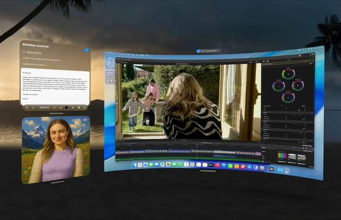Attach a file with the paperclip icon

click(73, 107)
